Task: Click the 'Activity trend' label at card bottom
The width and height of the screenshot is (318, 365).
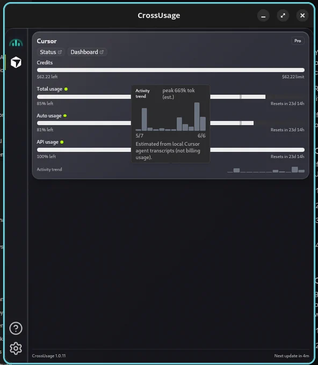Action: [x=49, y=170]
